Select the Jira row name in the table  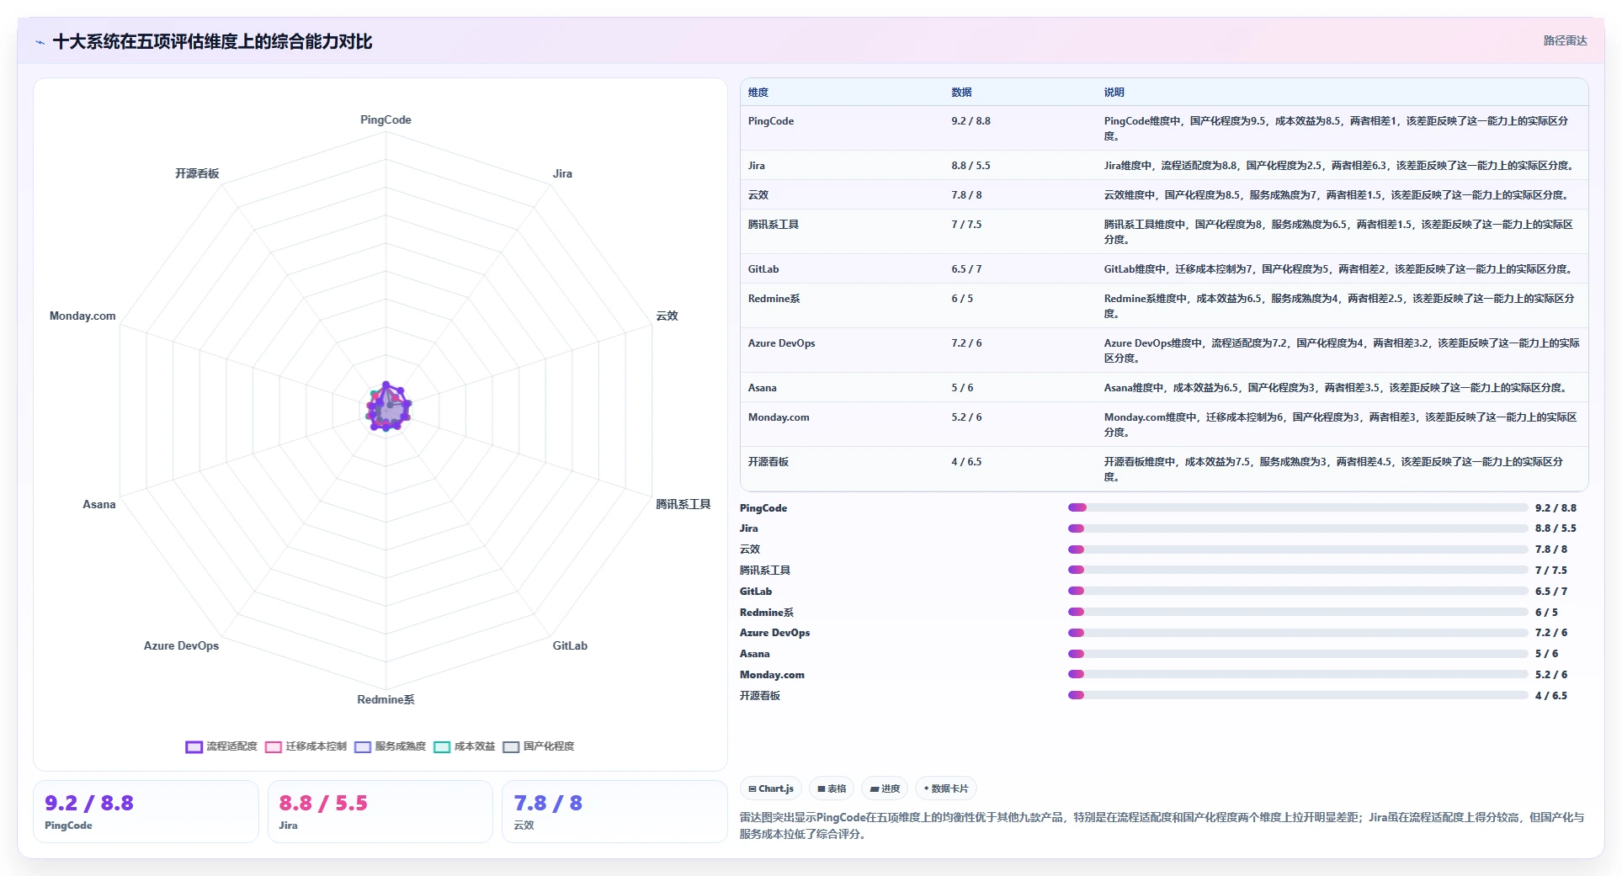pyautogui.click(x=757, y=166)
